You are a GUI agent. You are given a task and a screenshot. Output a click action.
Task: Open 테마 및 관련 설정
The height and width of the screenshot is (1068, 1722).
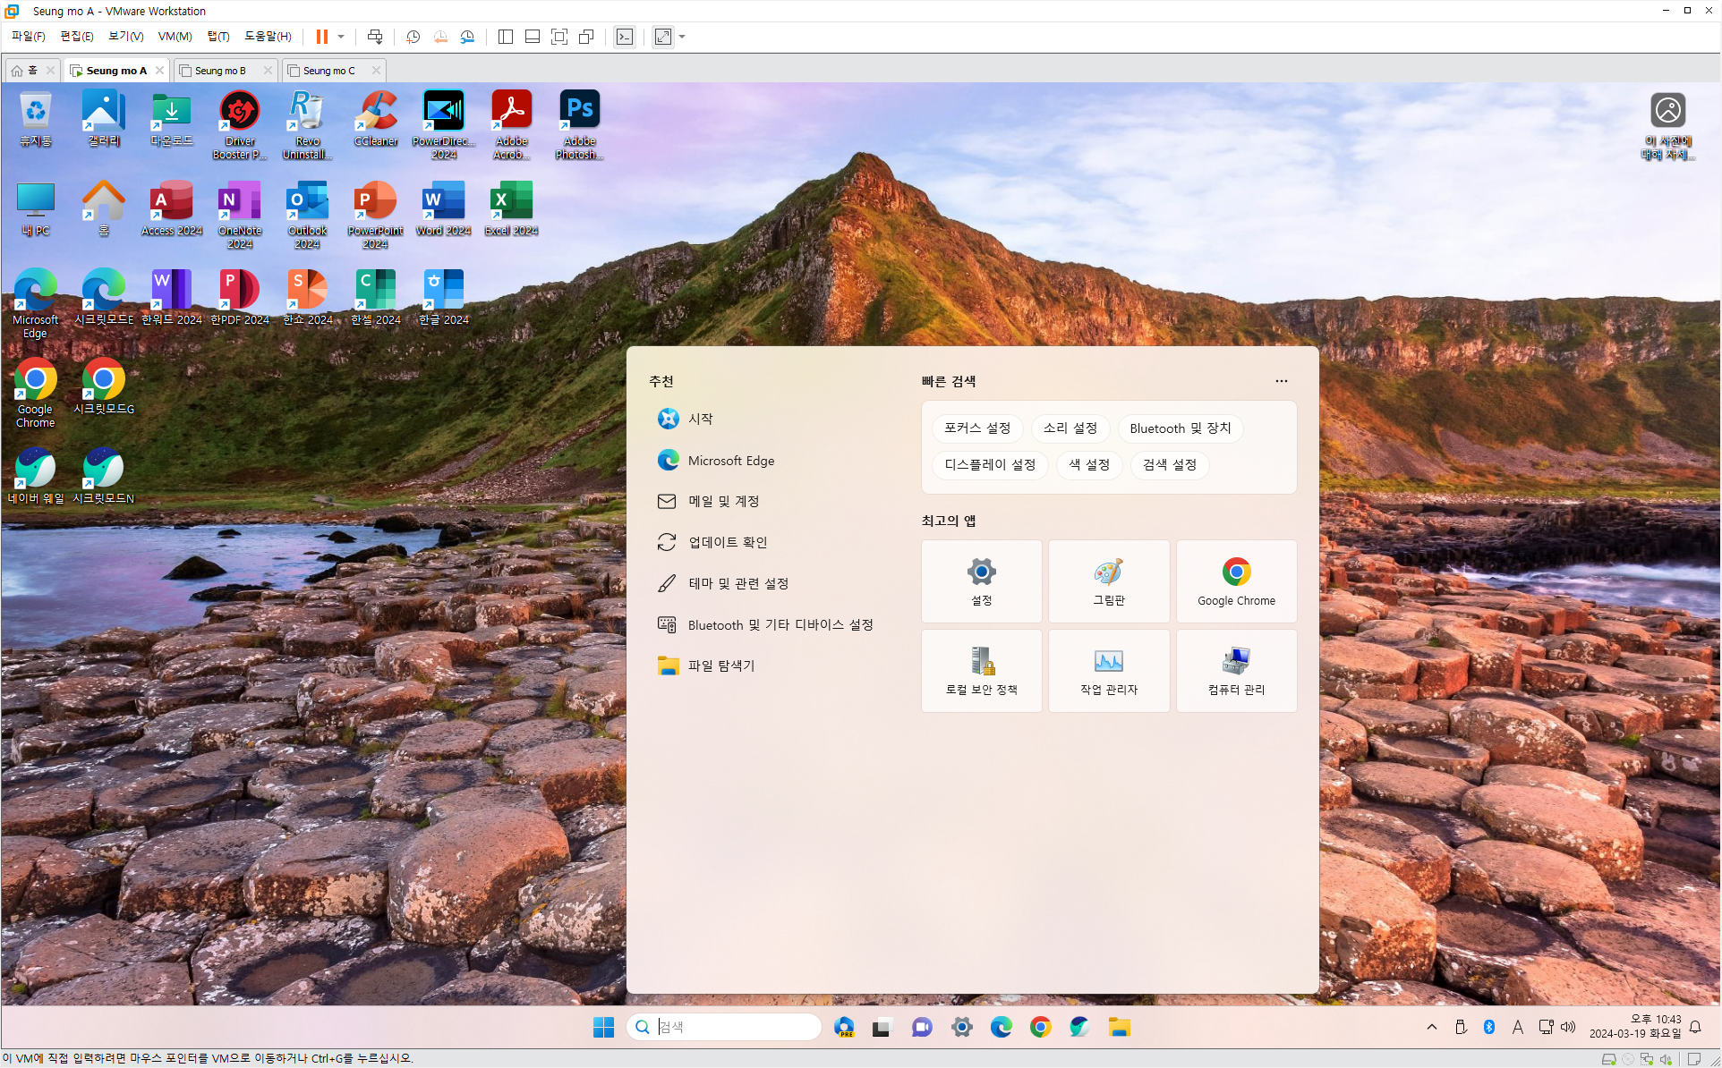point(738,583)
